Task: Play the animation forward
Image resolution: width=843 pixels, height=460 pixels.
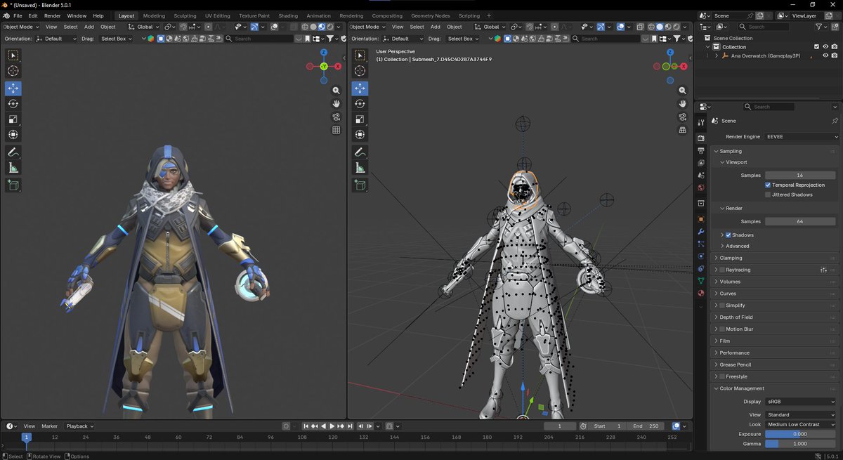Action: [332, 426]
